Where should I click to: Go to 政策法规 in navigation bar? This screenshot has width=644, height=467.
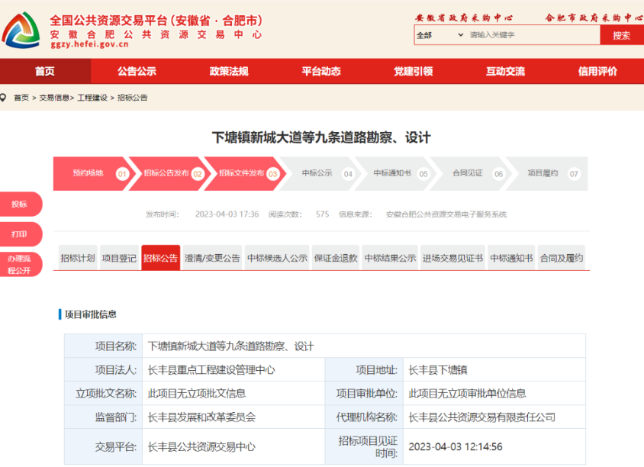[x=229, y=71]
